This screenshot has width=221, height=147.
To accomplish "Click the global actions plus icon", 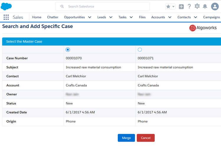I will pyautogui.click(x=181, y=6).
